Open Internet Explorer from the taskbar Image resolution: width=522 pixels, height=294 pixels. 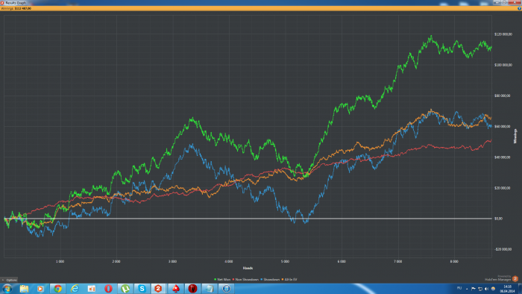[75, 289]
